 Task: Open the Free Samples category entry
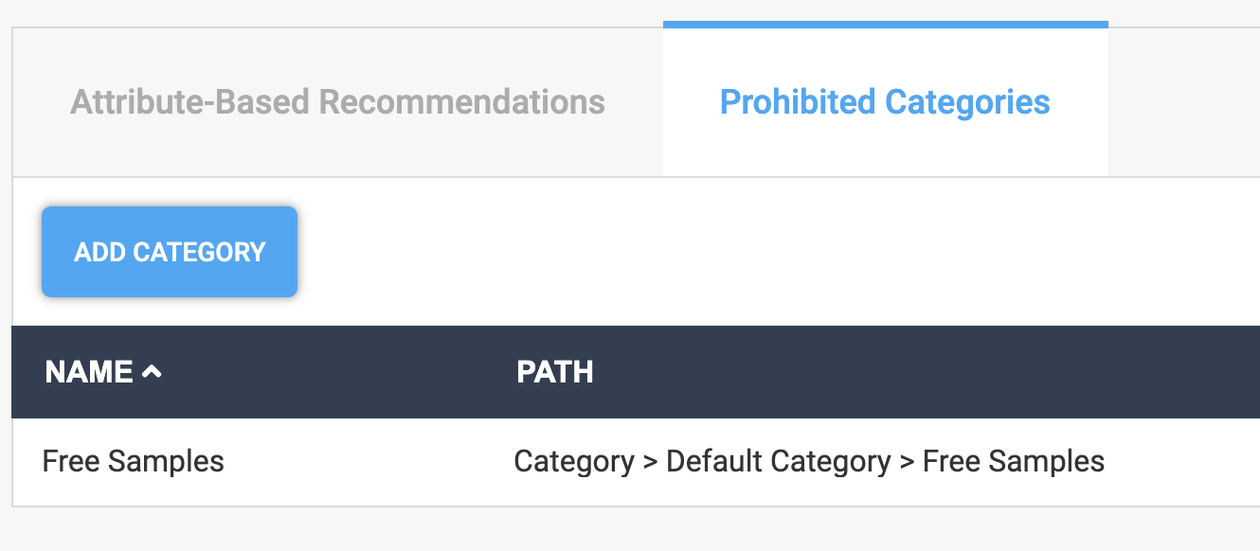coord(133,461)
